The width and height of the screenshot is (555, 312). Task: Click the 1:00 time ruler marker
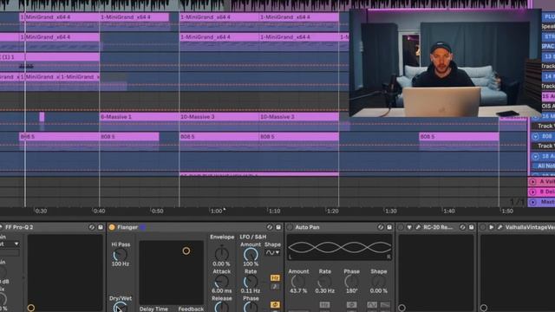click(x=216, y=211)
